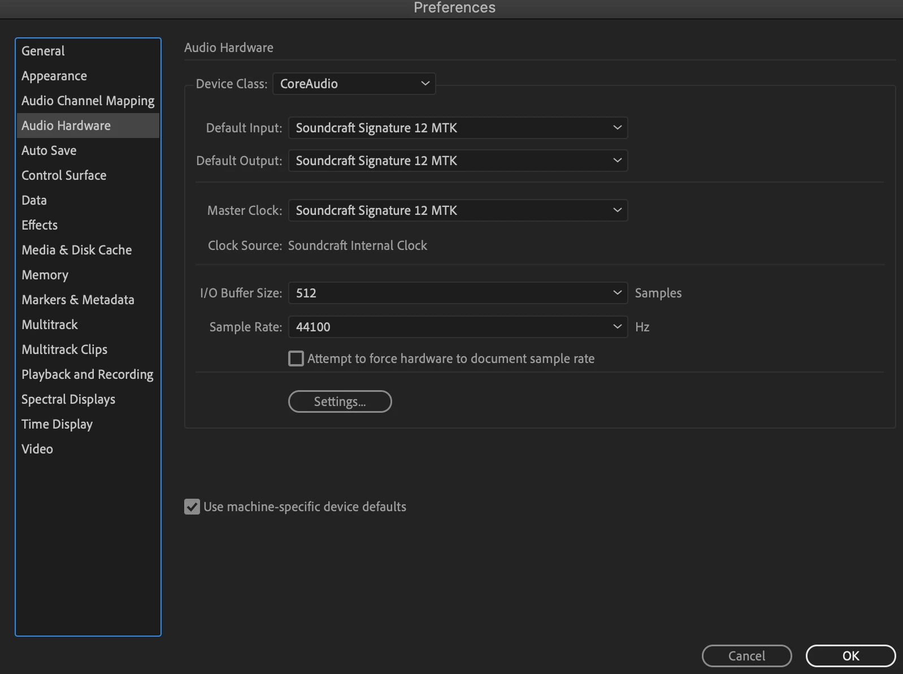Click the Settings... button
Screen dimensions: 903x674
[x=340, y=401]
